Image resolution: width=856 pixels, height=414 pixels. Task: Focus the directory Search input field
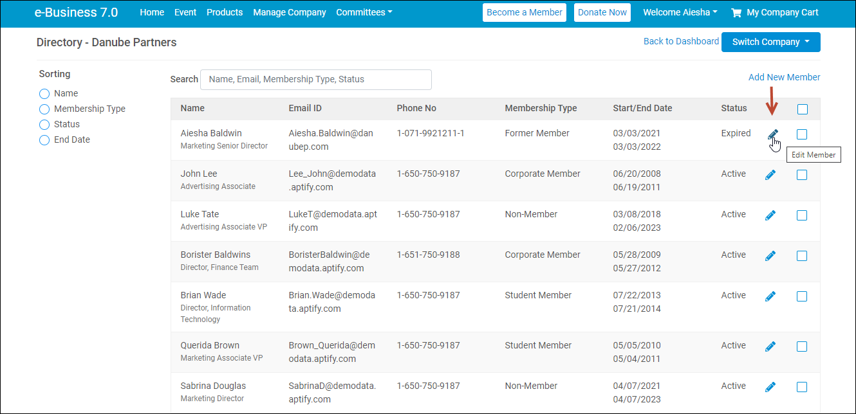pyautogui.click(x=316, y=80)
